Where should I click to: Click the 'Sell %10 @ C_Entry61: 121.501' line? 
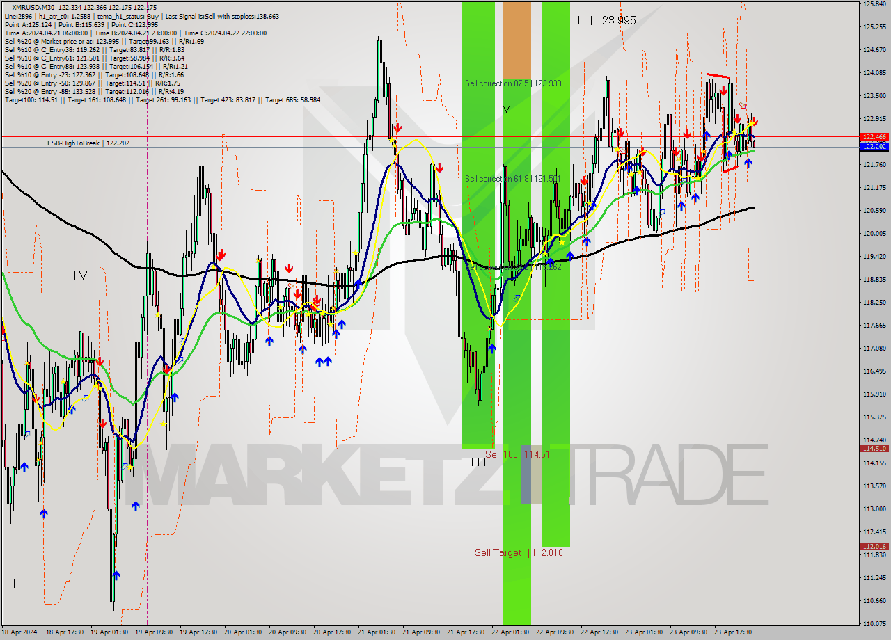94,58
